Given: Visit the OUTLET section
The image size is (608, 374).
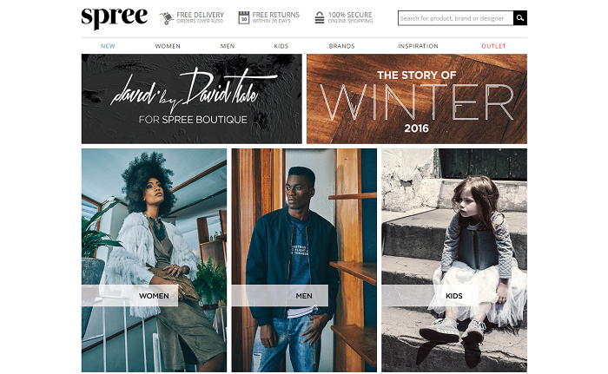Looking at the screenshot, I should point(493,46).
